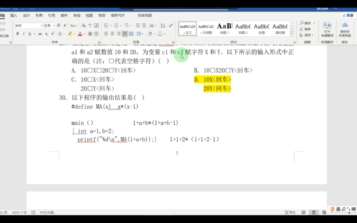Screen dimensions: 357x223
Task: Switch to Read Mode view toggle
Action: point(304,212)
